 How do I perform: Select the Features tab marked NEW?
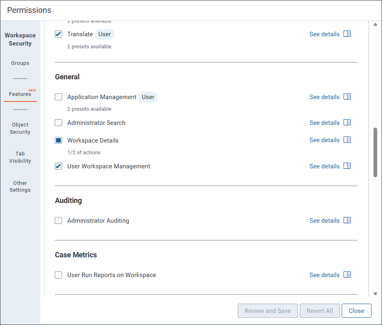[x=20, y=94]
